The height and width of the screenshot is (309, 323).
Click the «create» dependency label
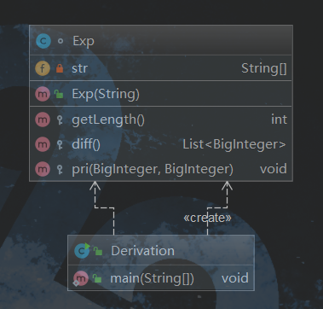pyautogui.click(x=207, y=218)
